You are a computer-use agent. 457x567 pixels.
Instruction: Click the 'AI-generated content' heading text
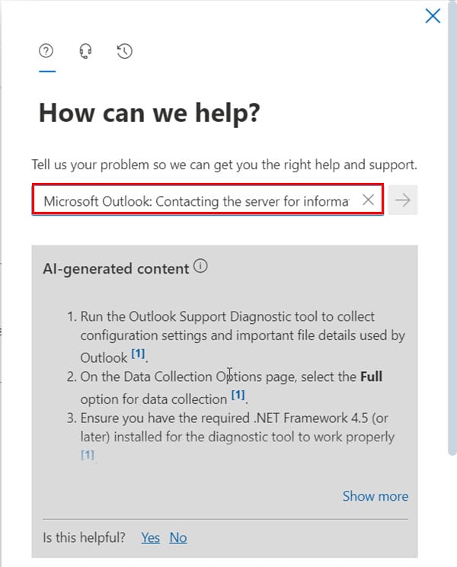point(116,269)
